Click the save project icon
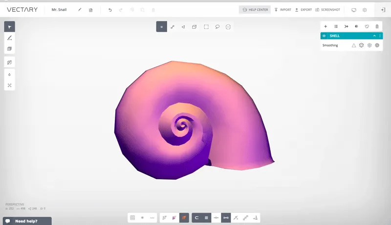The width and height of the screenshot is (391, 225). tap(91, 10)
